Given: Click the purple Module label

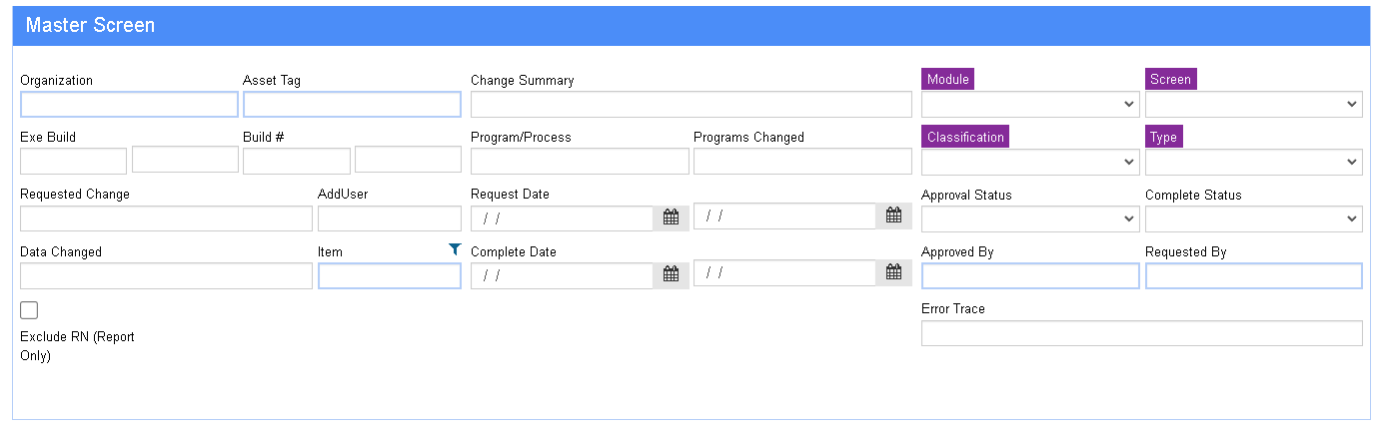Looking at the screenshot, I should (947, 79).
